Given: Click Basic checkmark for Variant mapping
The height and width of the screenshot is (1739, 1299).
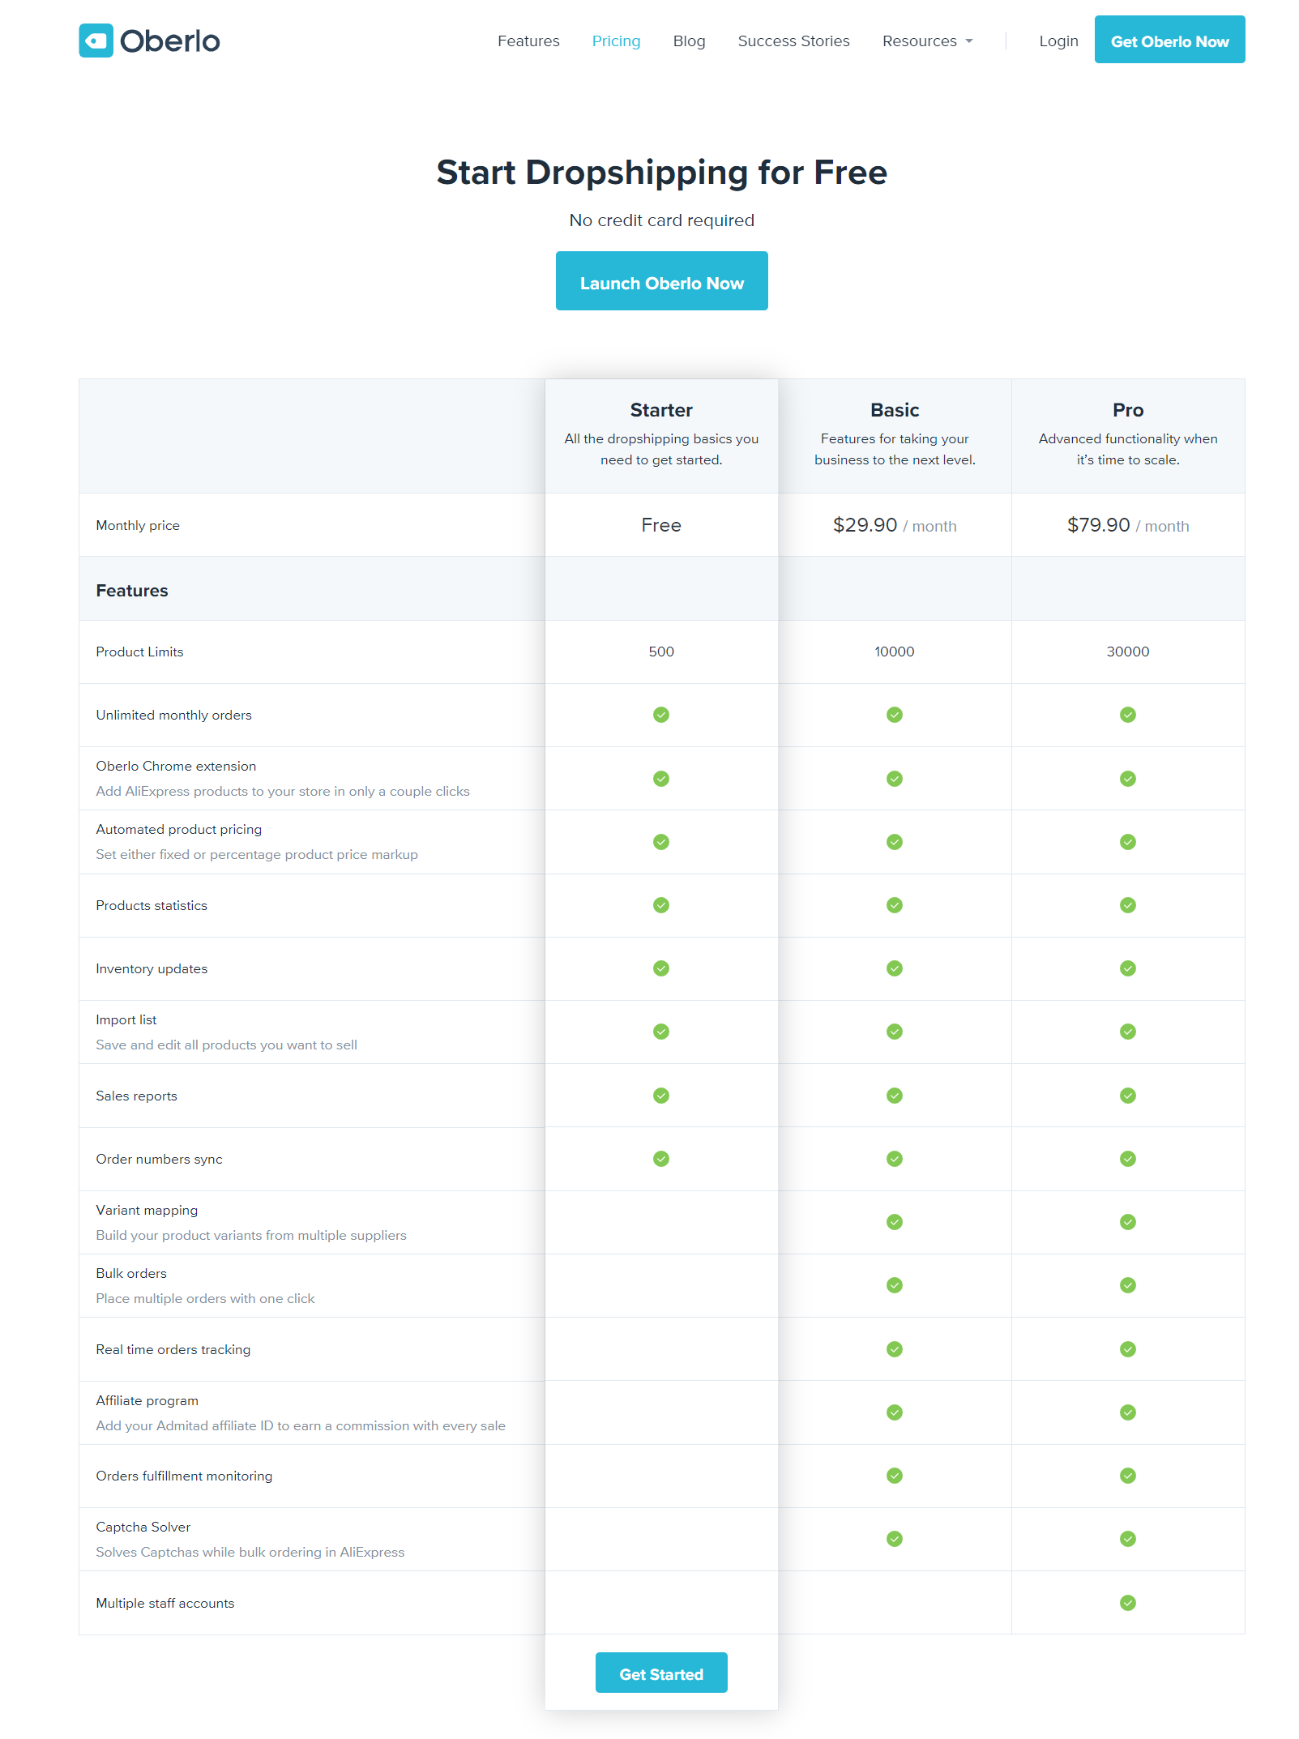Looking at the screenshot, I should click(x=895, y=1222).
